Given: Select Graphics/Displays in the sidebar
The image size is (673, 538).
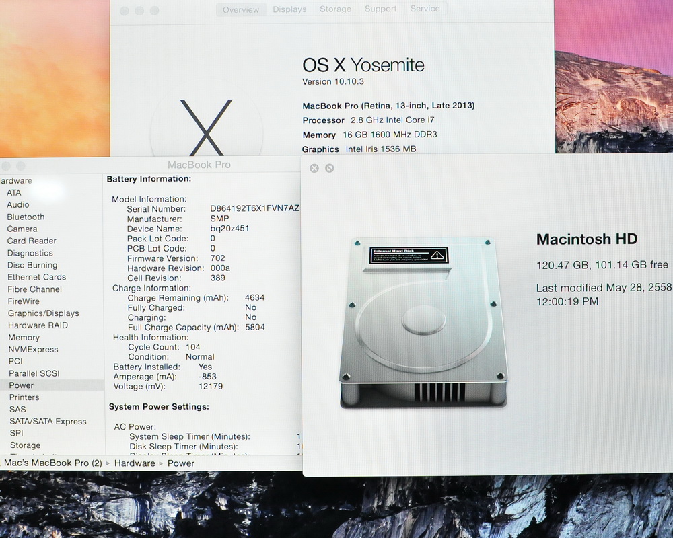Looking at the screenshot, I should coord(43,313).
